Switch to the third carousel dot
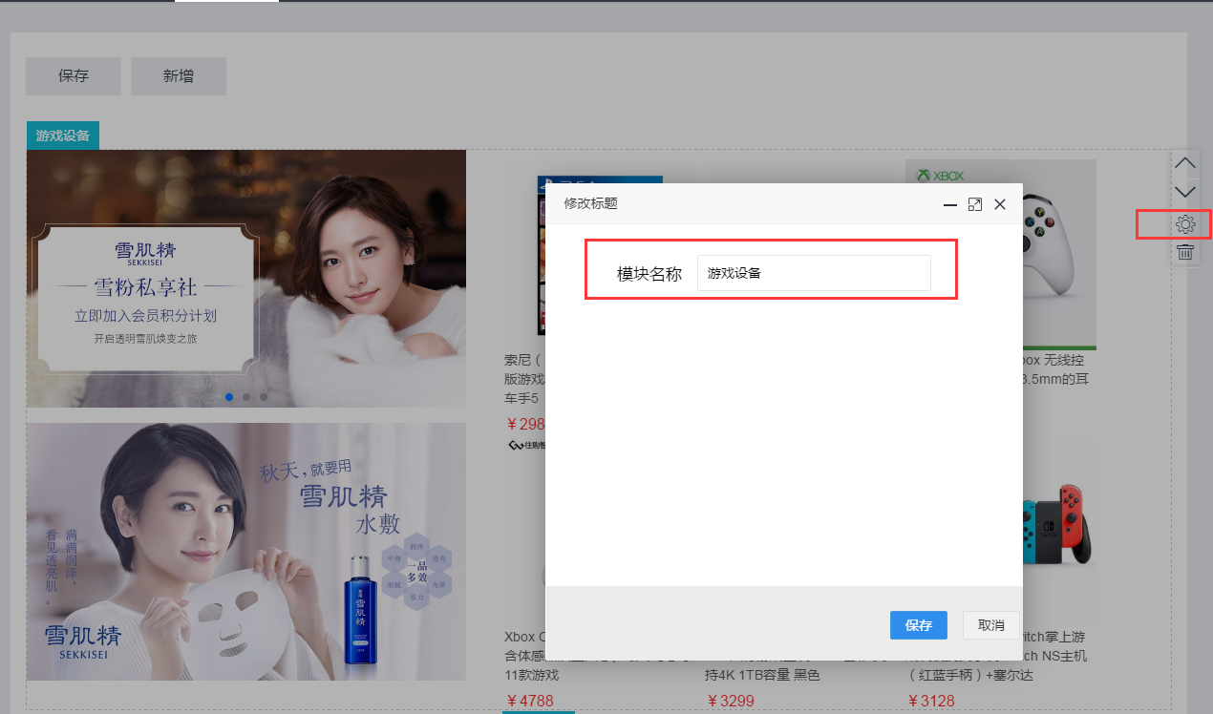 point(264,396)
